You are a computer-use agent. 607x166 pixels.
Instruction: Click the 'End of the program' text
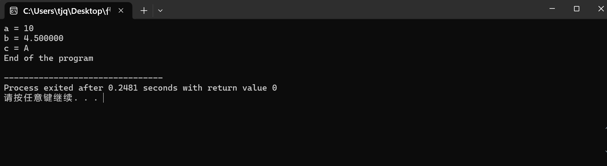pos(49,58)
